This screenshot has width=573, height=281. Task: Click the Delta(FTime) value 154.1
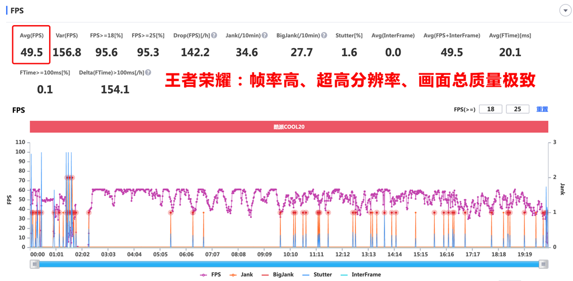tap(115, 89)
